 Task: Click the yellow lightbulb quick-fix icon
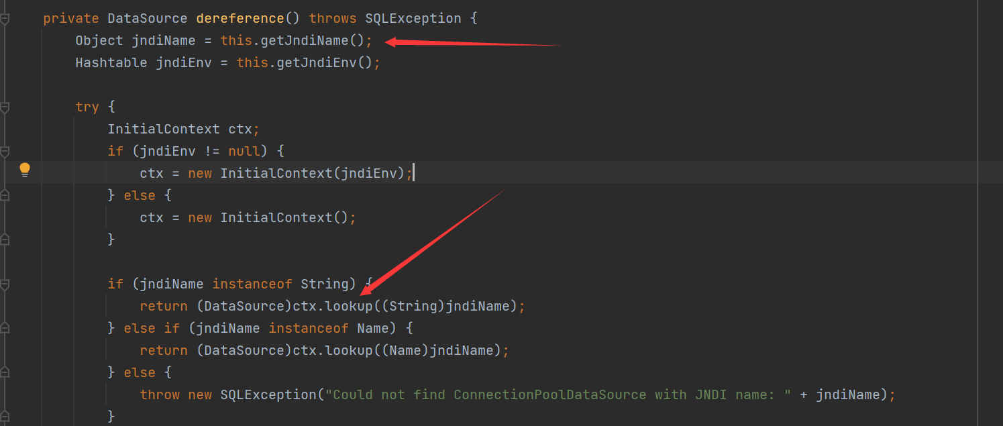pyautogui.click(x=25, y=169)
